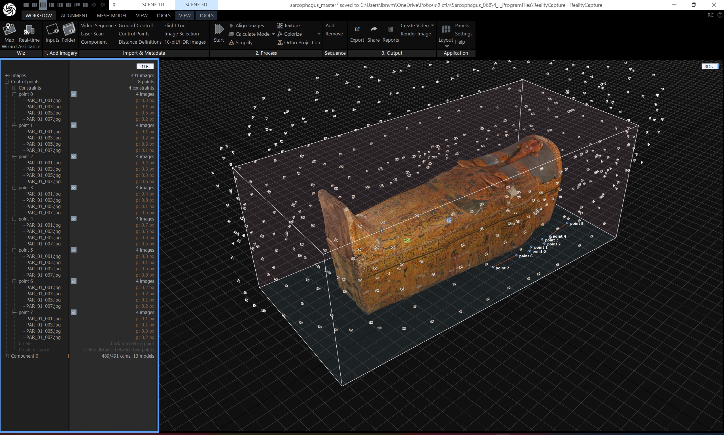The image size is (724, 435).
Task: Disable the point 7 checkbox
Action: (74, 313)
